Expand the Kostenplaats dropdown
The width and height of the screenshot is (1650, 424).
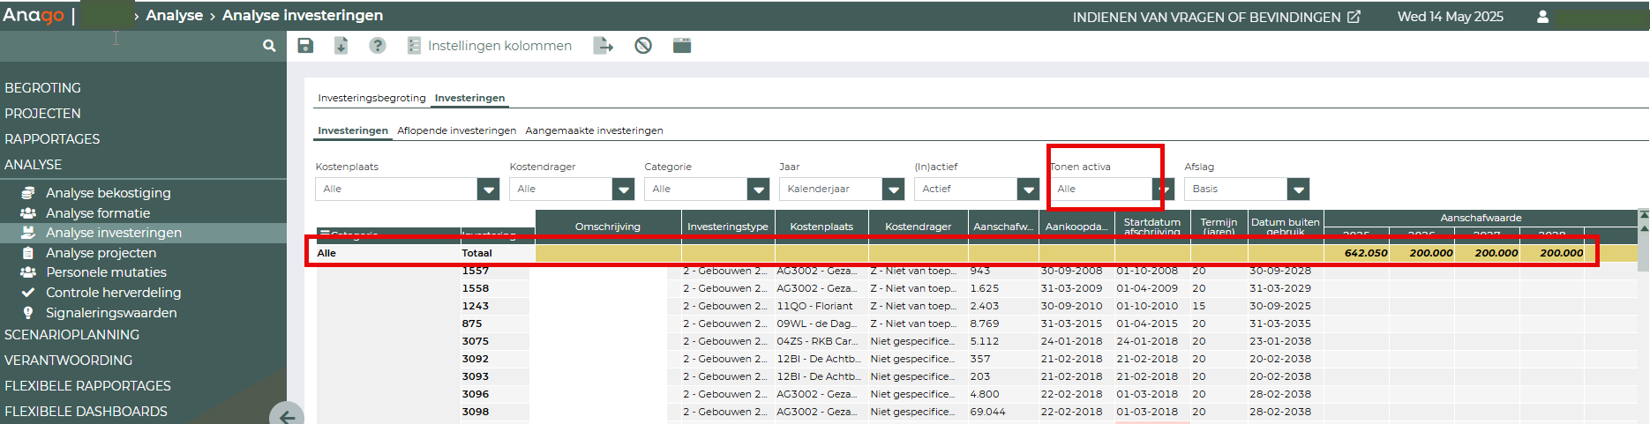(488, 190)
